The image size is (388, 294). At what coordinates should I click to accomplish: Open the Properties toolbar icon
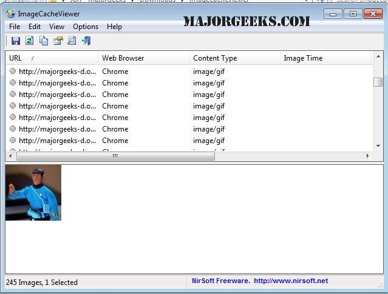point(58,41)
